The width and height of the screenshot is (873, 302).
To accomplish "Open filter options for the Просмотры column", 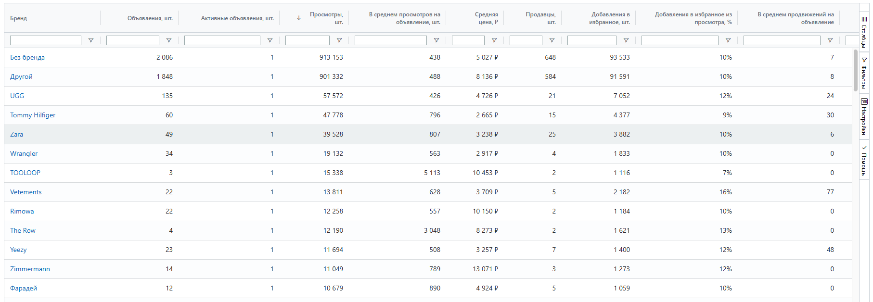I will (339, 40).
